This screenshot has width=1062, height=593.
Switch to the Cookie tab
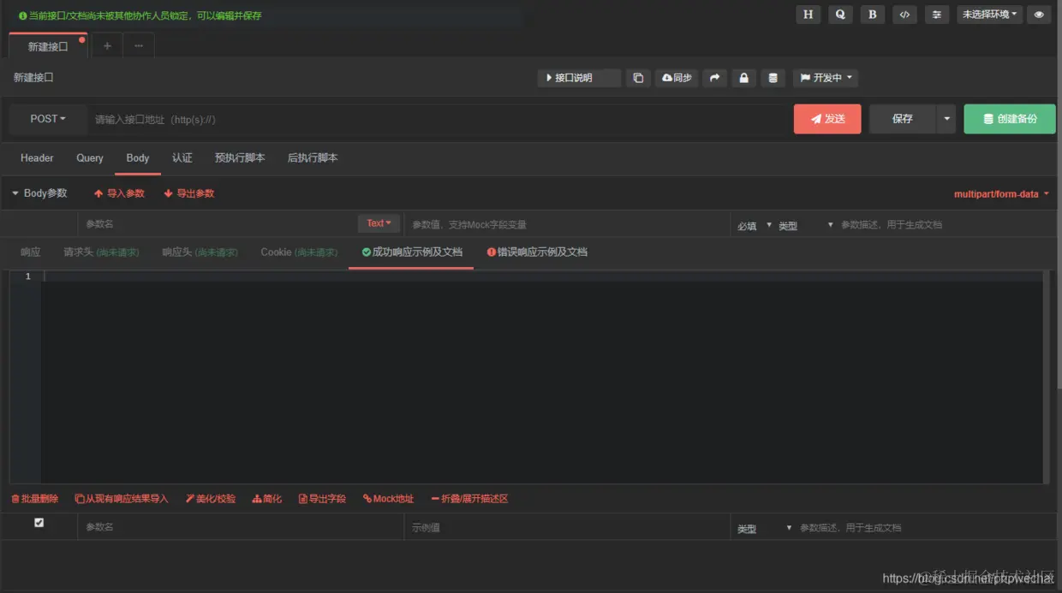coord(299,252)
